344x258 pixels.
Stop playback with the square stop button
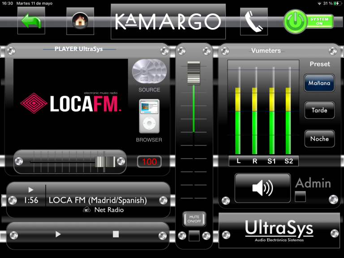tap(116, 234)
